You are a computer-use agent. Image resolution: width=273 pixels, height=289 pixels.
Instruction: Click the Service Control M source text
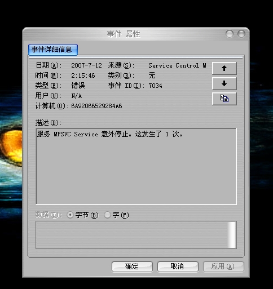click(177, 65)
